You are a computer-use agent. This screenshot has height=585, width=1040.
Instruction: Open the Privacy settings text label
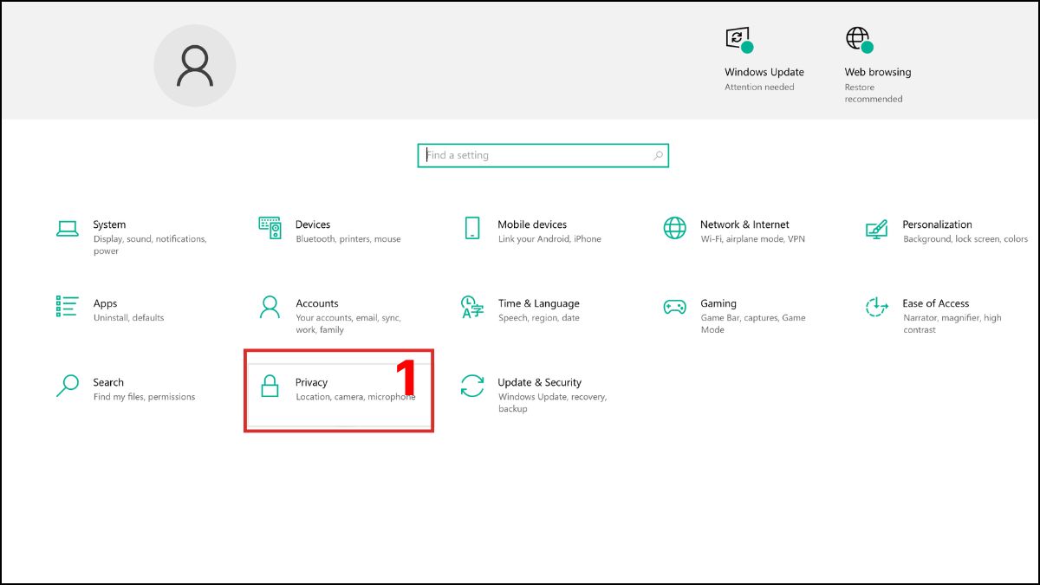[311, 382]
